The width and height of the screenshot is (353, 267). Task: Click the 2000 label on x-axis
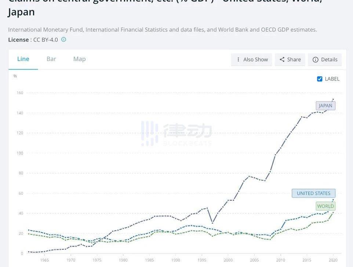[228, 260]
